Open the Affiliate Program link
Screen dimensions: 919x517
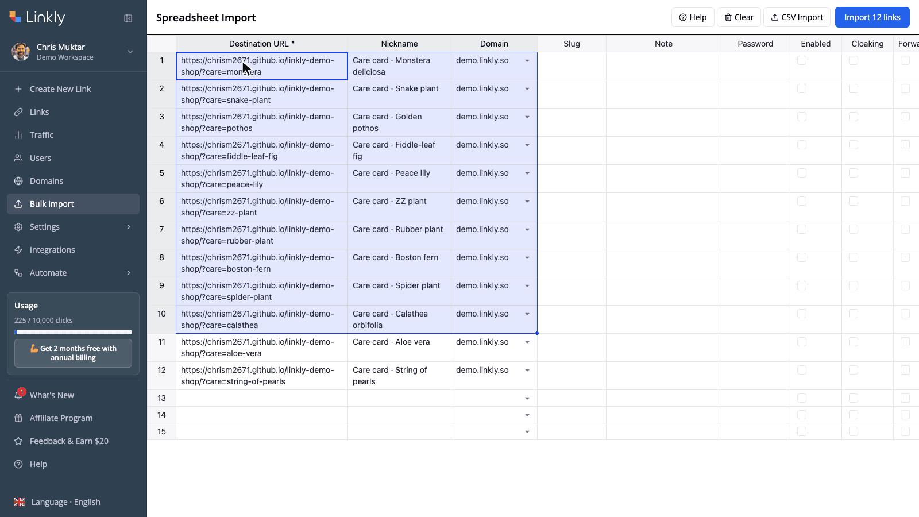point(73,418)
